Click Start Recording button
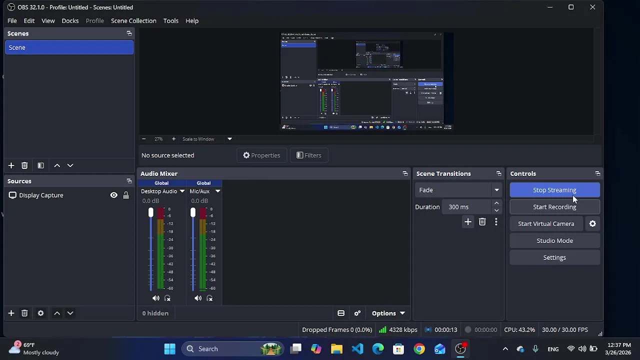This screenshot has height=360, width=640. coord(554,207)
